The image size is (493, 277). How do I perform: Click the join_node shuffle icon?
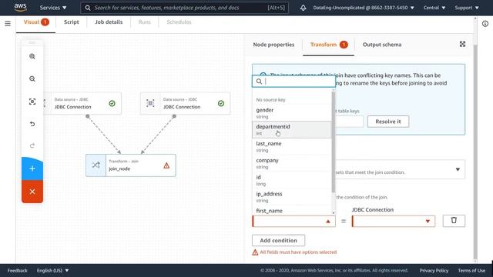tap(96, 165)
